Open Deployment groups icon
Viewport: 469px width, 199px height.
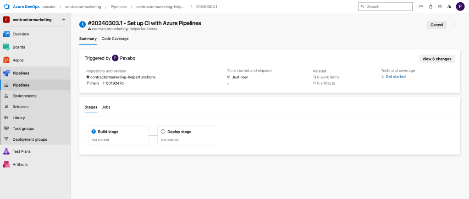pyautogui.click(x=6, y=139)
